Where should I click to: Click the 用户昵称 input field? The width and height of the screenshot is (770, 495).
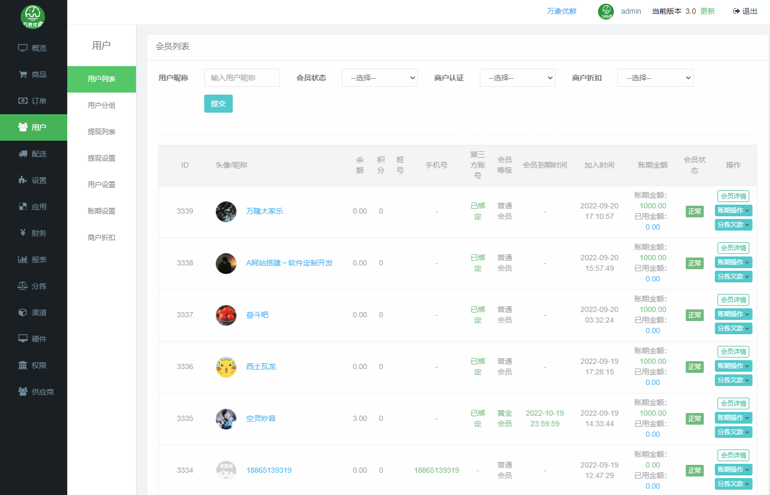[242, 78]
